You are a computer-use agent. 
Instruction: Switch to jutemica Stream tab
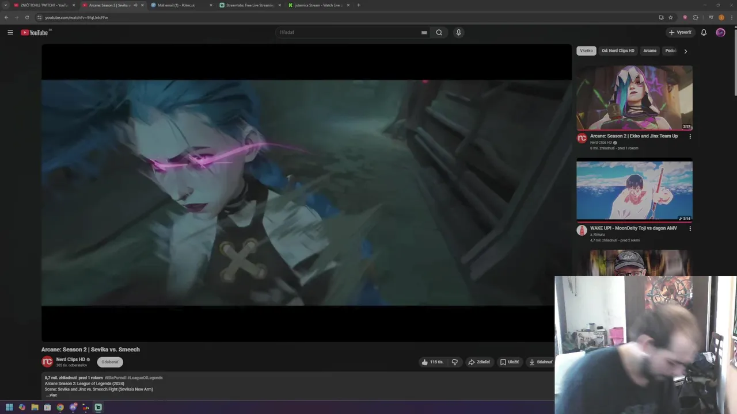(x=318, y=5)
